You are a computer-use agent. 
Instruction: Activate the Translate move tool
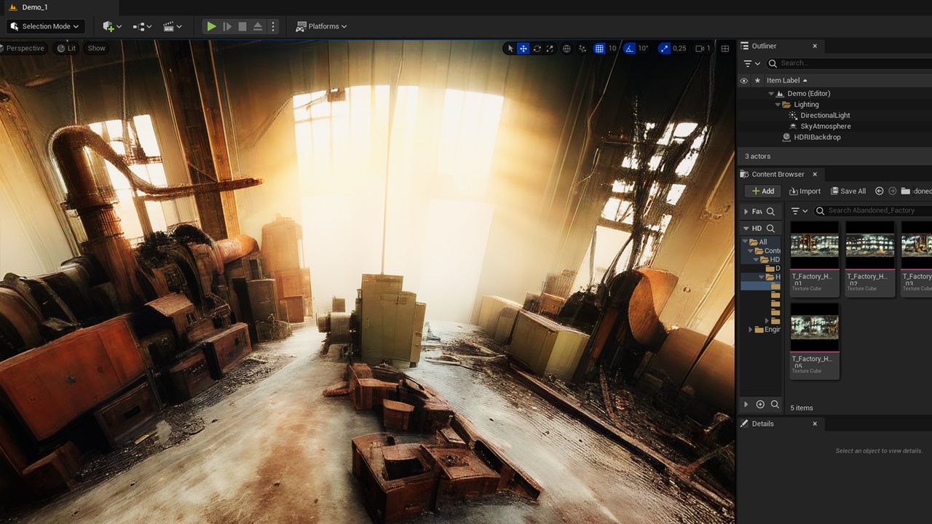click(524, 49)
